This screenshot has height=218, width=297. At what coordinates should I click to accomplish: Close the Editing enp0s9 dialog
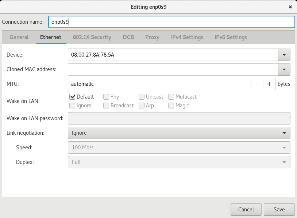point(290,7)
